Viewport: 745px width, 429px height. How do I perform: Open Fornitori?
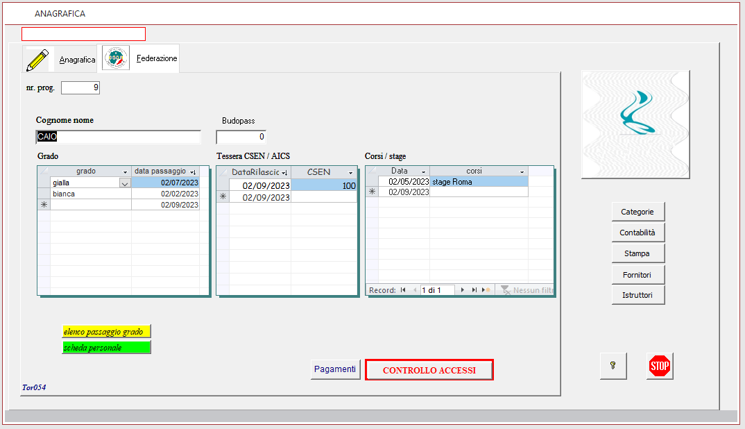click(637, 275)
